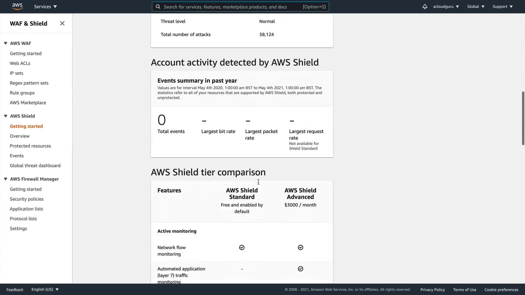Image resolution: width=525 pixels, height=295 pixels.
Task: Open the acloudguru account dropdown
Action: [446, 7]
